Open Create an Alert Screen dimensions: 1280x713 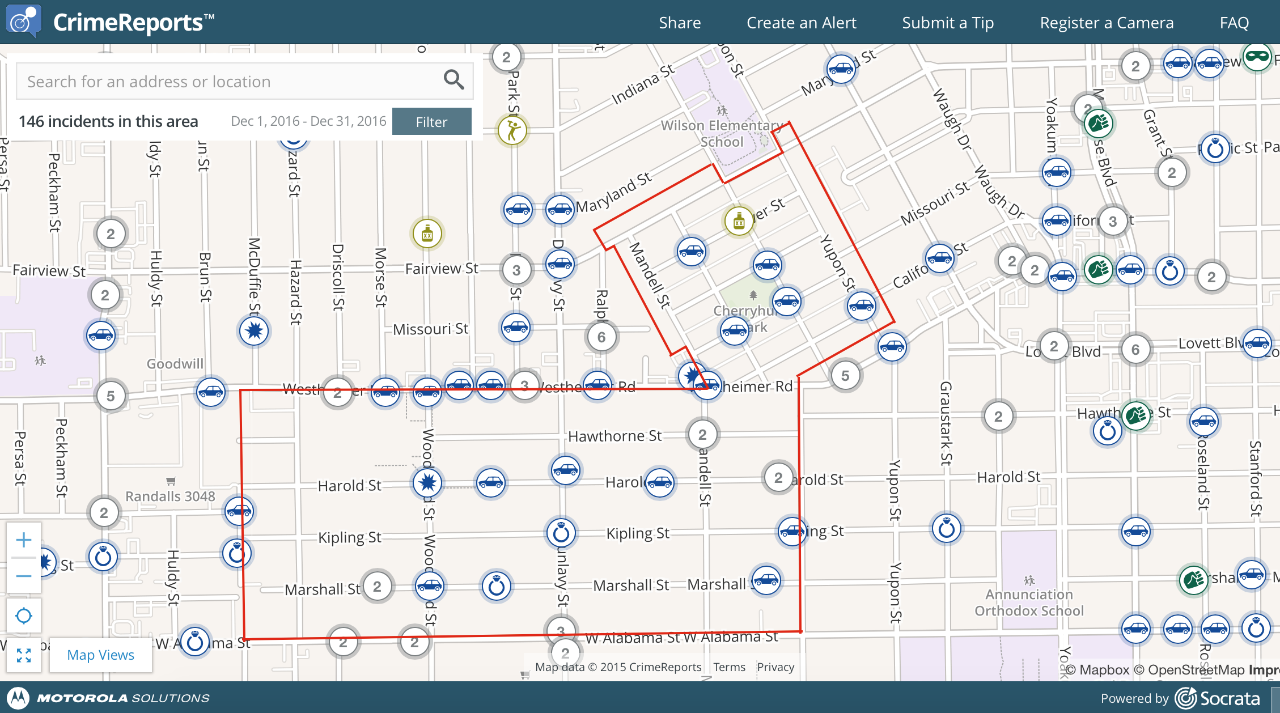(x=802, y=23)
